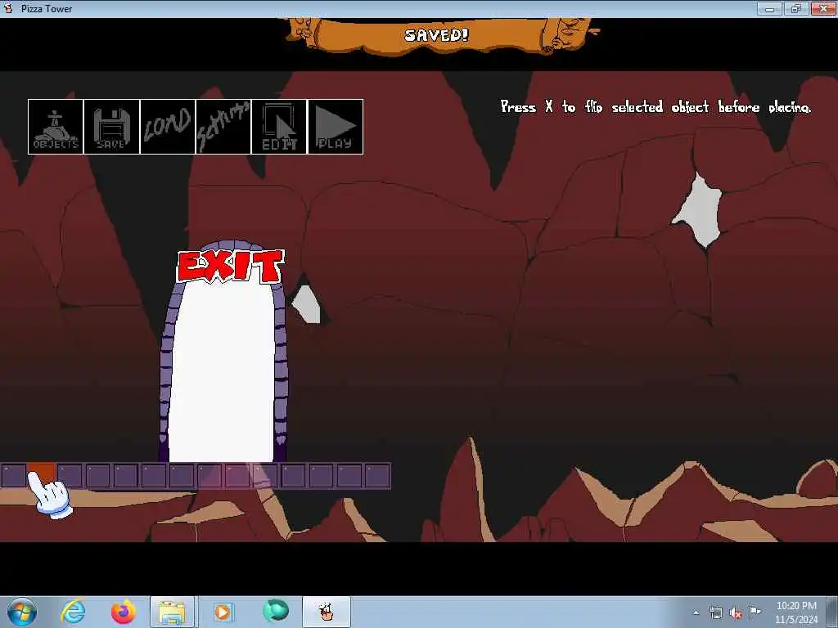Open Windows Media Player taskbar icon
This screenshot has width=838, height=628.
(x=223, y=612)
